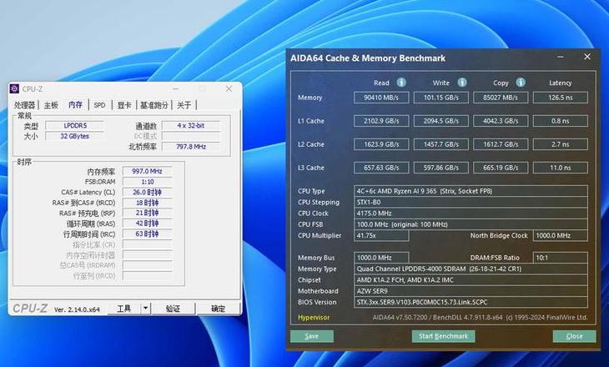Click the CPU Stepping value STX1-B0
609x367 pixels.
[x=471, y=203]
